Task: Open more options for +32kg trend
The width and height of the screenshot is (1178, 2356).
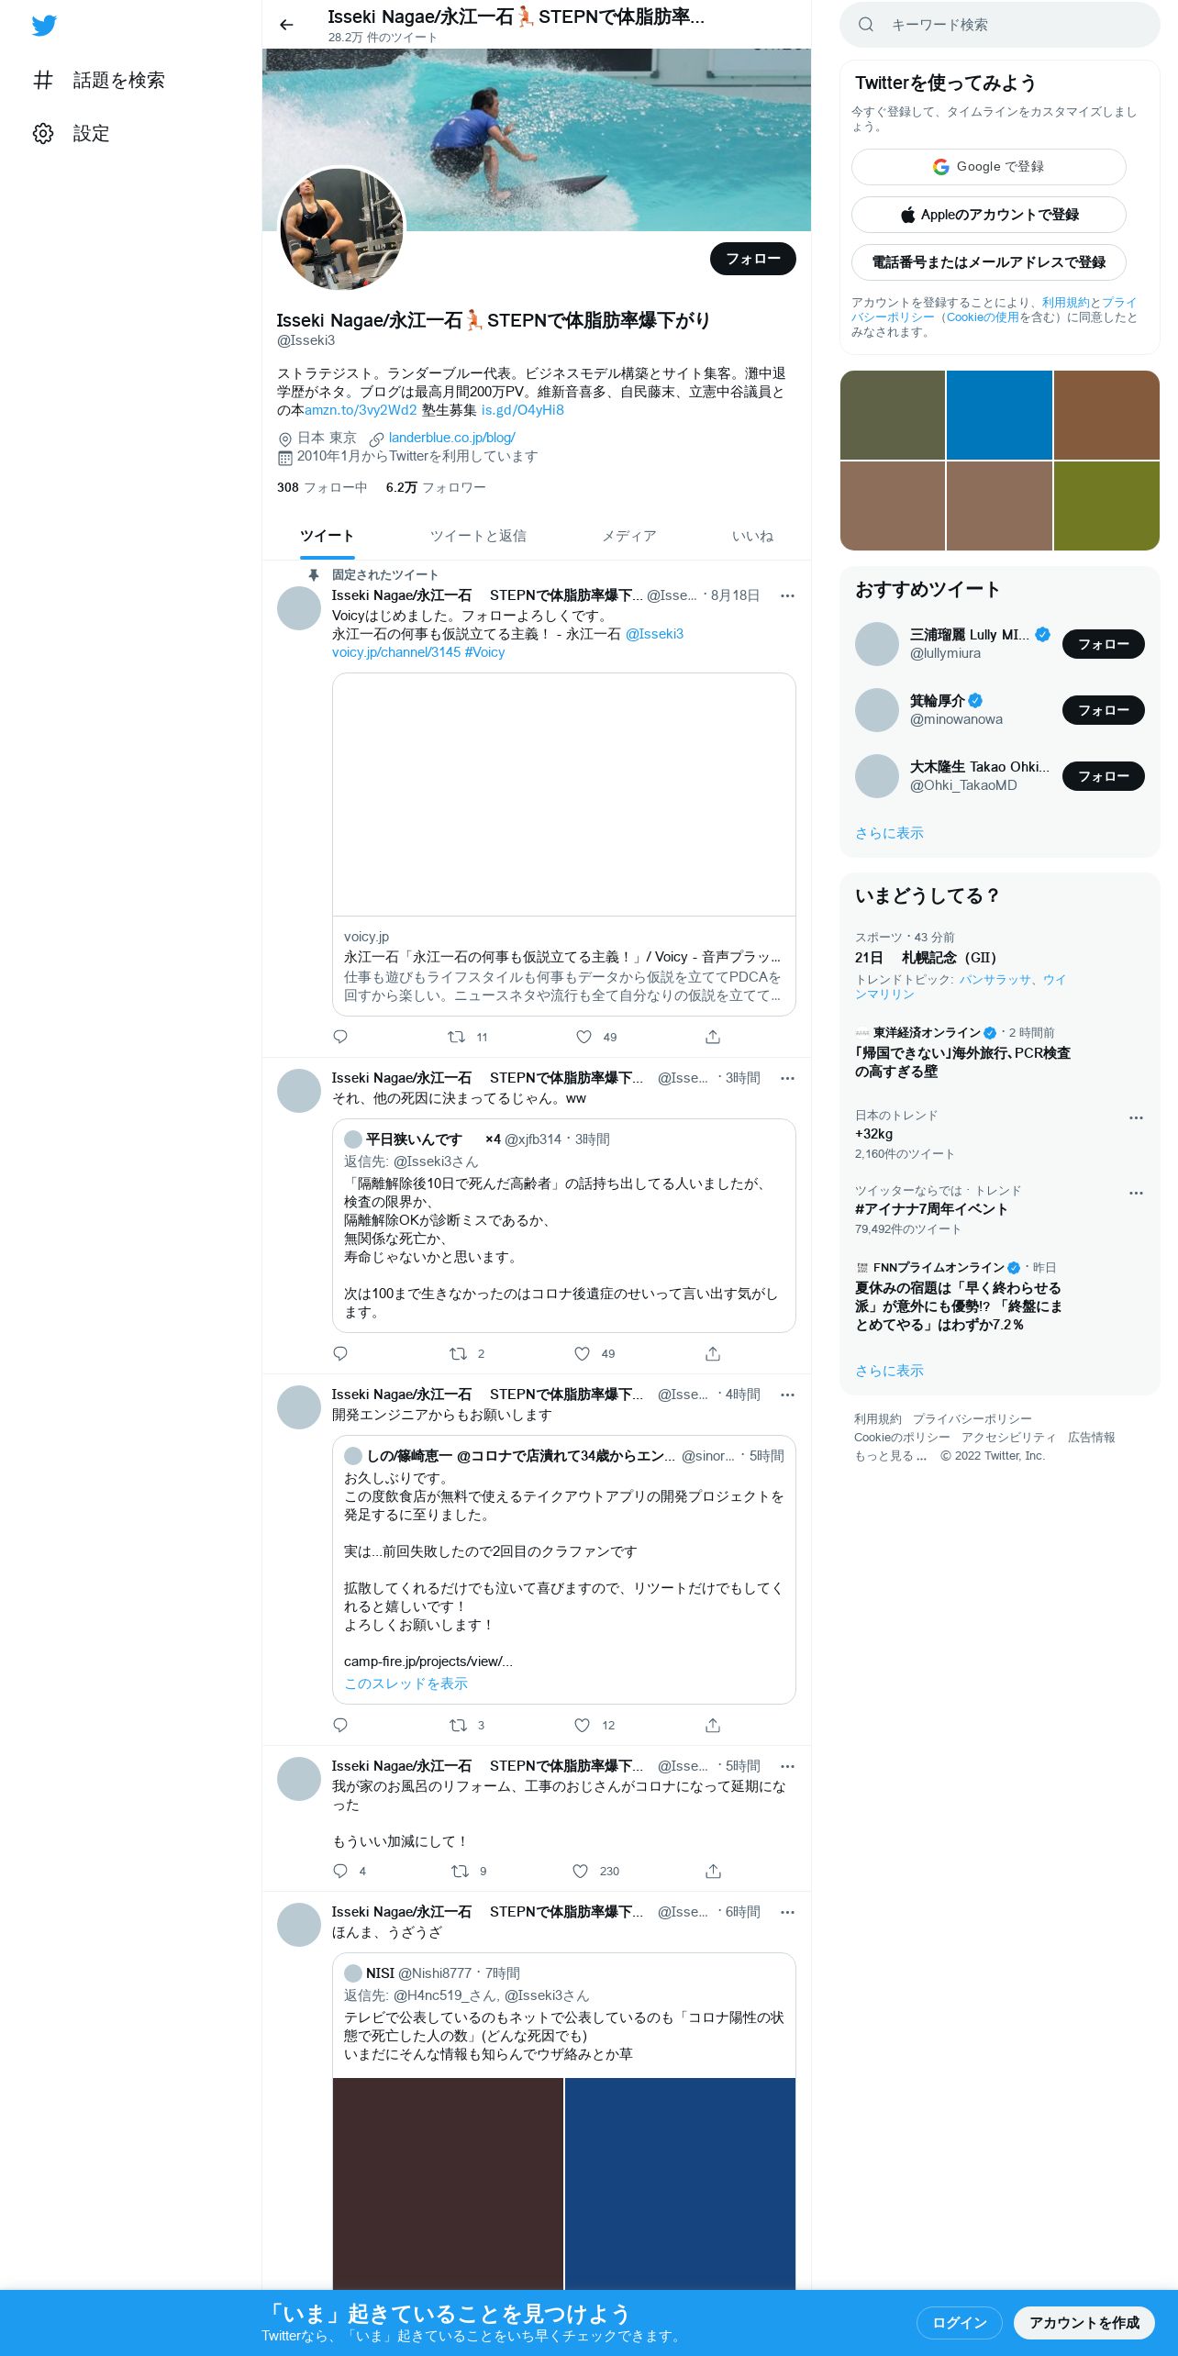Action: 1136,1117
